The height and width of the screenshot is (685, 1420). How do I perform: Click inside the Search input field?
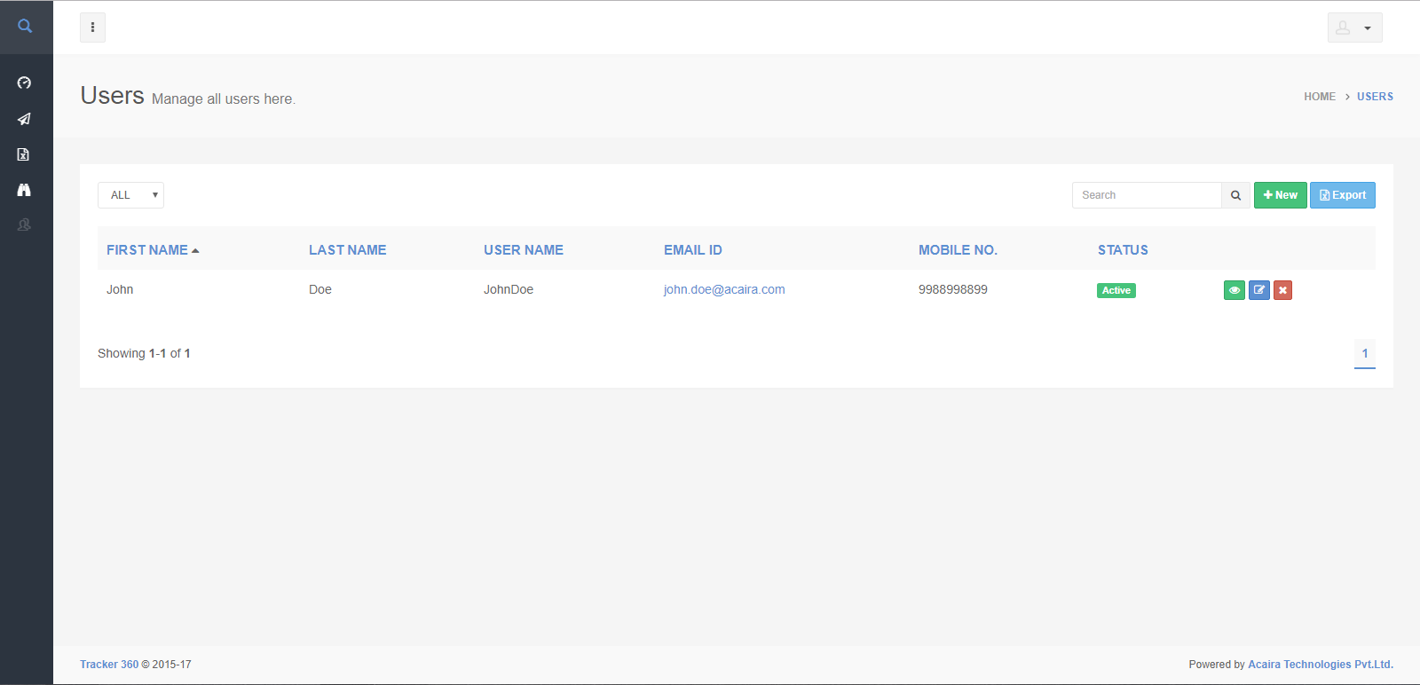1147,195
